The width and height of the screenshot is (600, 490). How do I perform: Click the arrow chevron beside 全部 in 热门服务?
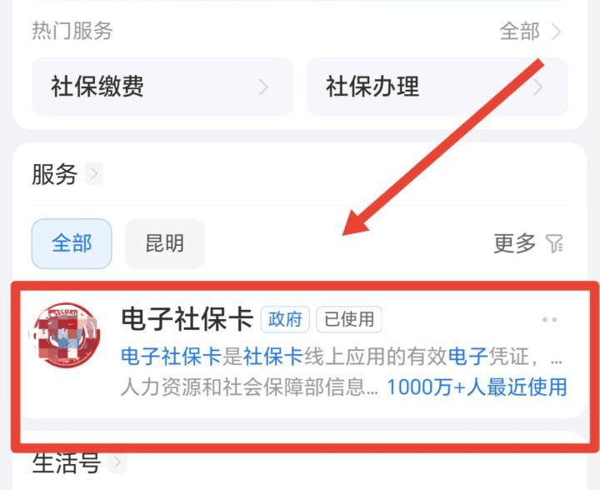click(557, 32)
